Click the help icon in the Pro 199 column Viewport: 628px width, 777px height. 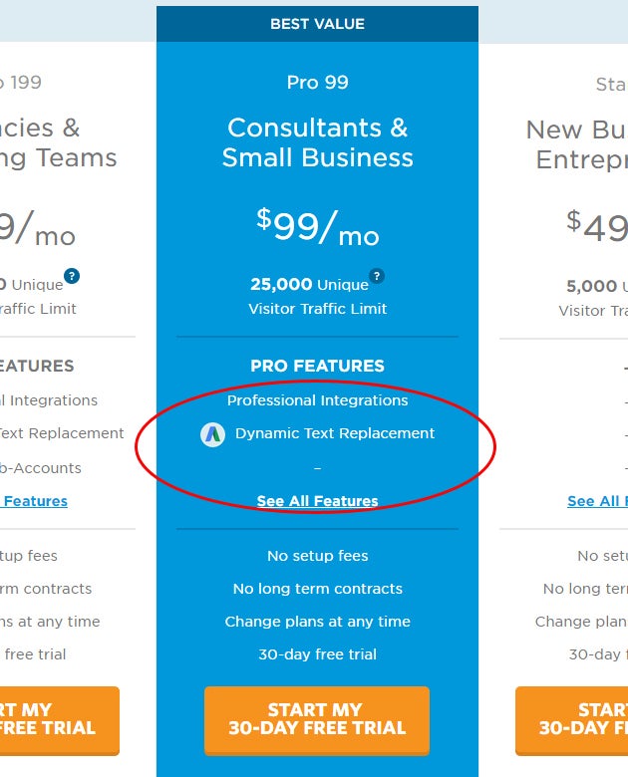(x=72, y=276)
